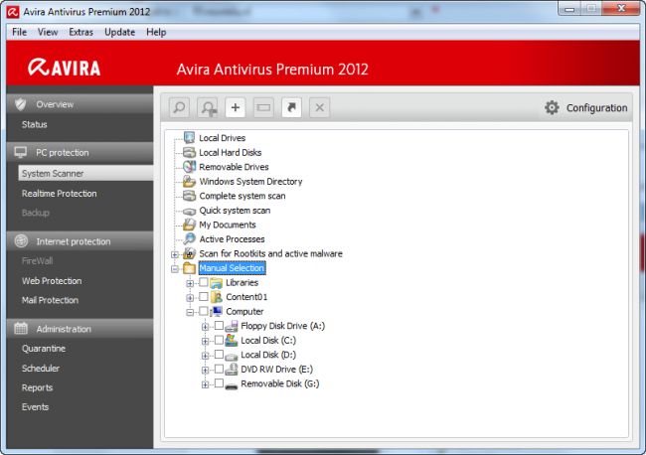646x455 pixels.
Task: Open the Help menu
Action: coord(156,32)
